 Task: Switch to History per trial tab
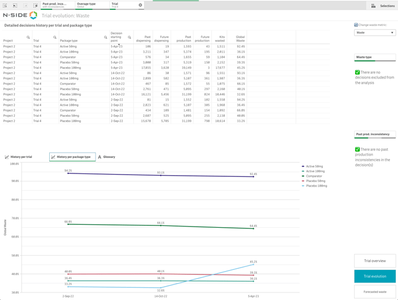tap(19, 157)
